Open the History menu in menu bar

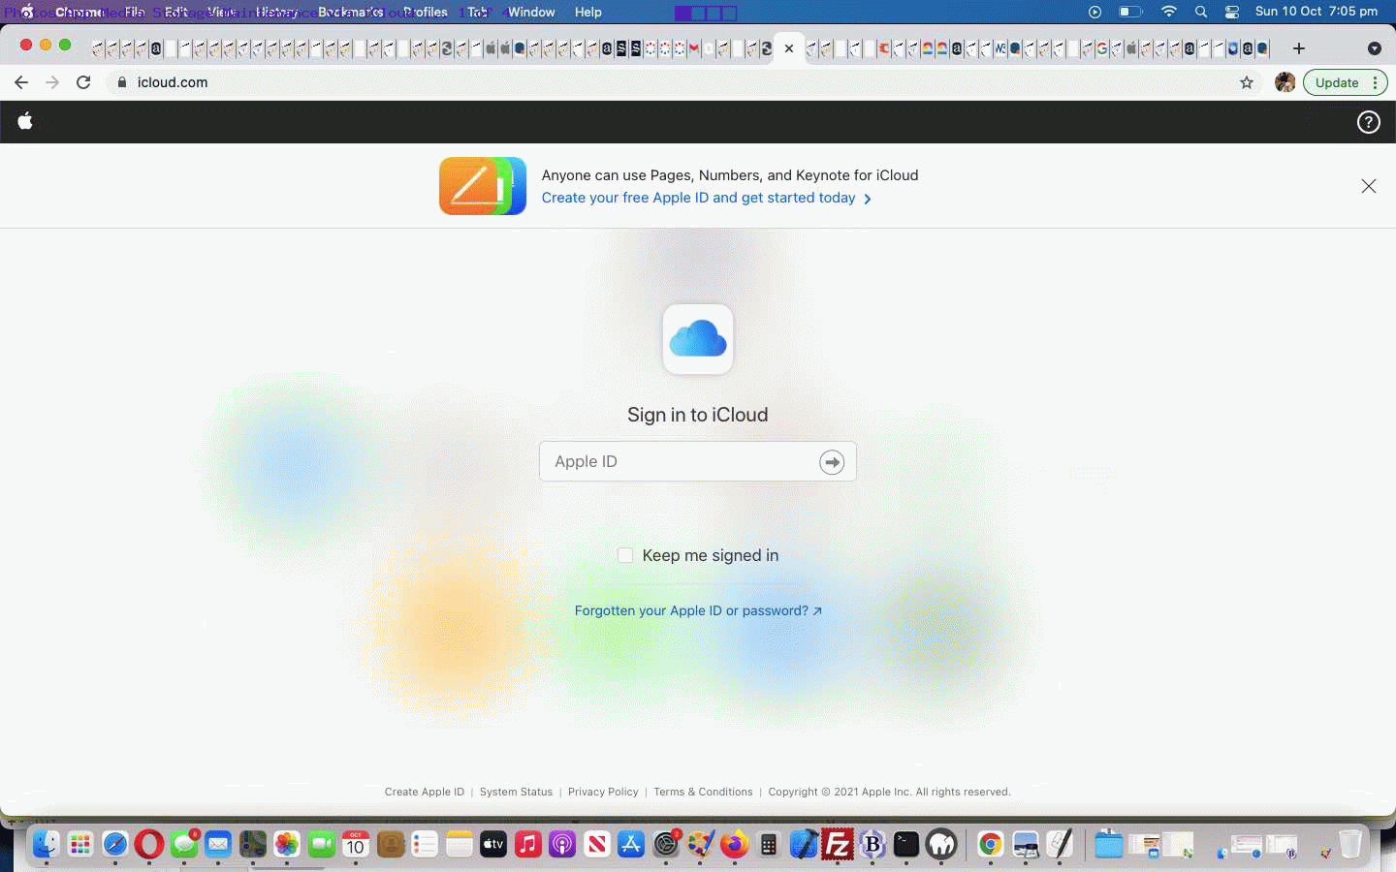276,12
